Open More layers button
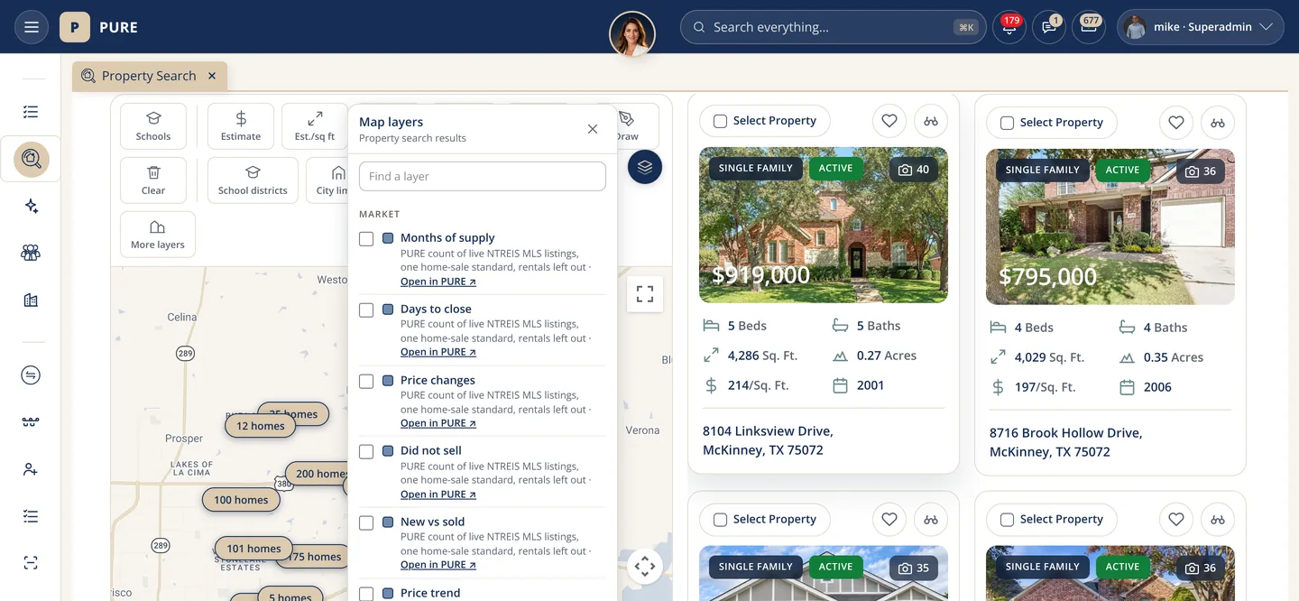1299x601 pixels. [158, 235]
